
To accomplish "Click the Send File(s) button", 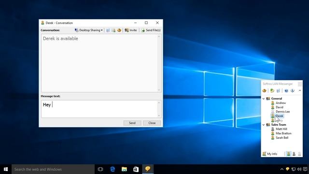I will (151, 30).
